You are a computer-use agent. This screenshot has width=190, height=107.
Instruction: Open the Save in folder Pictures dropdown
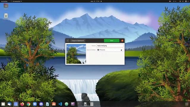(x=110, y=50)
